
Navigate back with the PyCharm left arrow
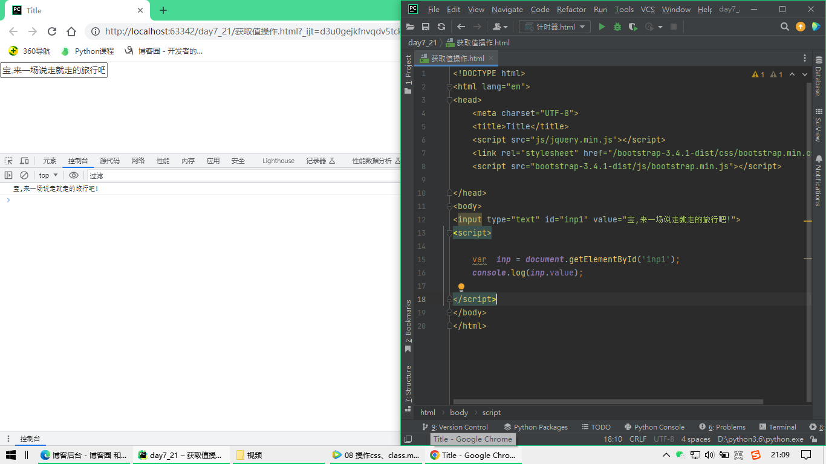461,27
